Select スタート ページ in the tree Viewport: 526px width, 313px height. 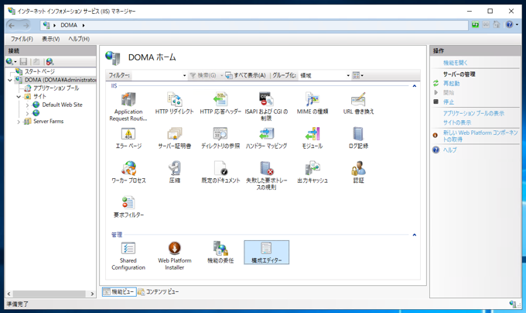(x=39, y=71)
